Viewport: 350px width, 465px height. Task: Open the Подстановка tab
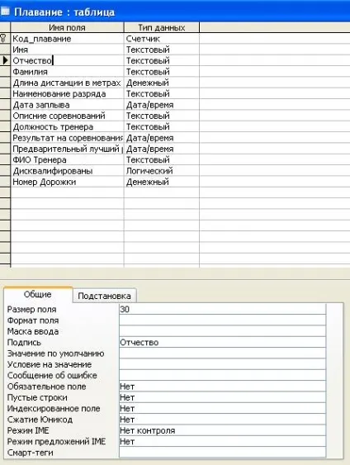click(x=104, y=296)
